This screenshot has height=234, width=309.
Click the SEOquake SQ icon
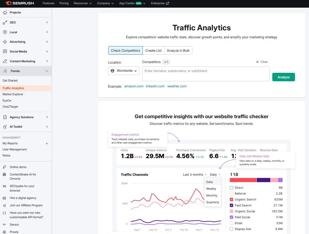[4, 186]
